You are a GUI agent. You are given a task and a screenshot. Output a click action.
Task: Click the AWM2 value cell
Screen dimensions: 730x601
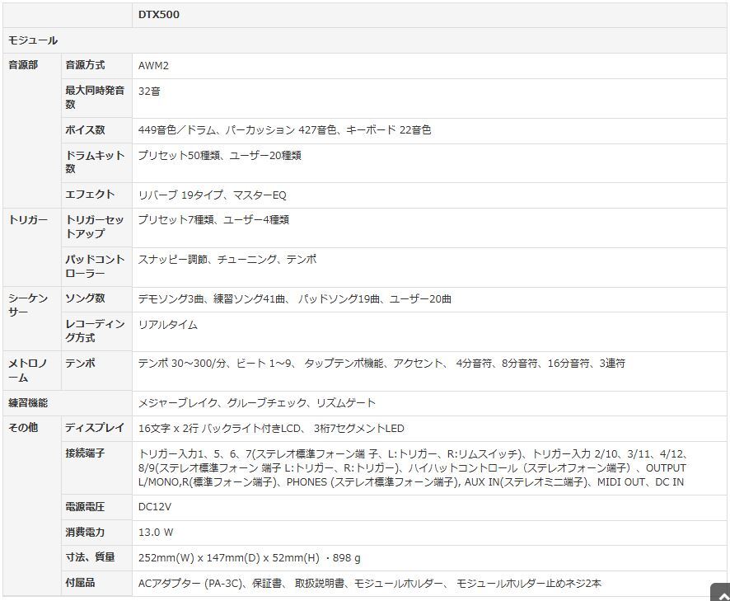tap(153, 66)
